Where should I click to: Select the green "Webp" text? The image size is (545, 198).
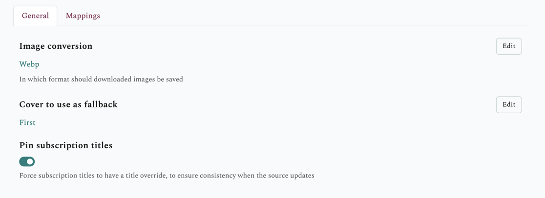click(x=29, y=64)
